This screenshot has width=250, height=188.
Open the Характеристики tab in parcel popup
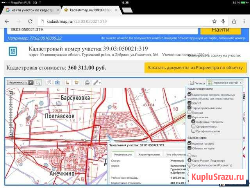pyautogui.click(x=149, y=155)
